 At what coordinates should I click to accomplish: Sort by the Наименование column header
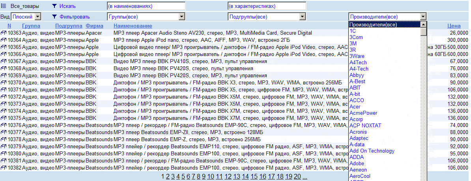click(133, 26)
